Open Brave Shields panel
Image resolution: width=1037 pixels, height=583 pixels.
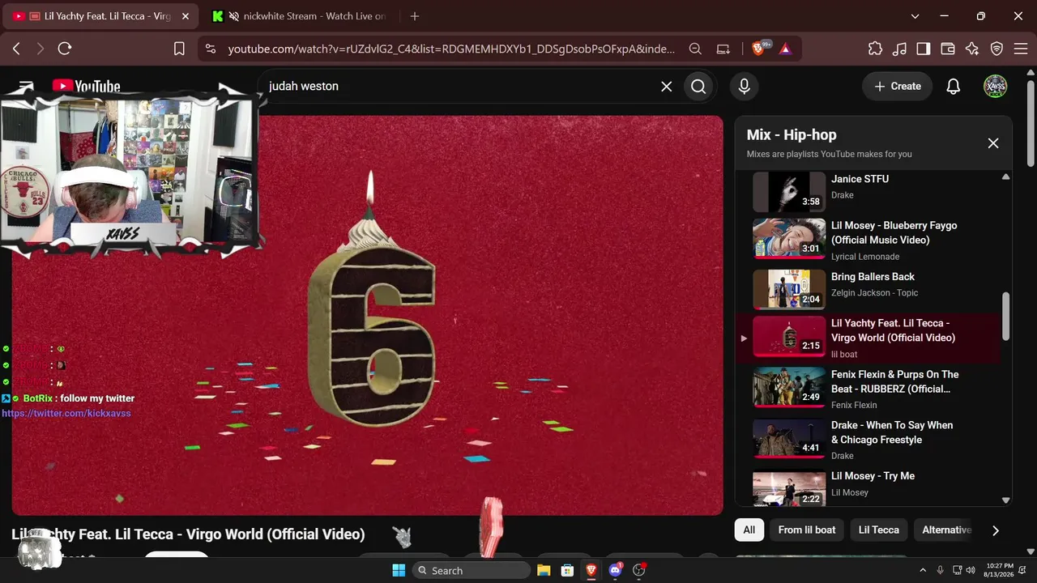point(759,49)
